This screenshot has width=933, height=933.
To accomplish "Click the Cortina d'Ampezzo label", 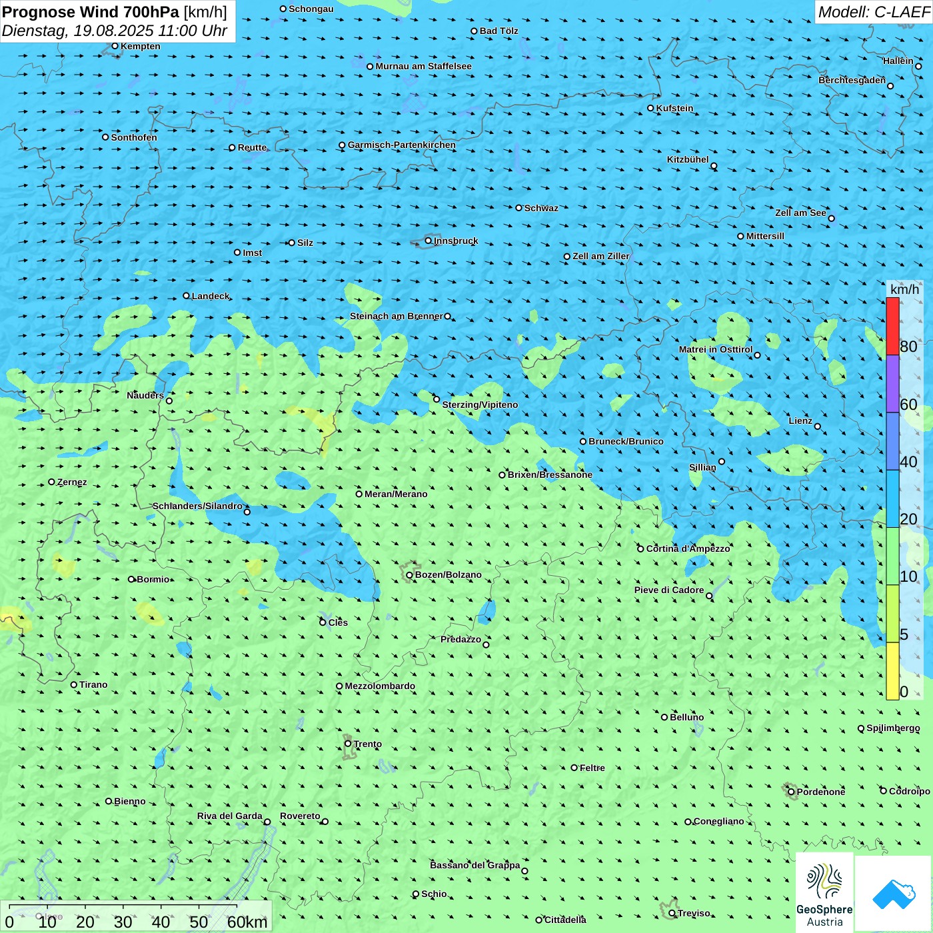I will 688,548.
